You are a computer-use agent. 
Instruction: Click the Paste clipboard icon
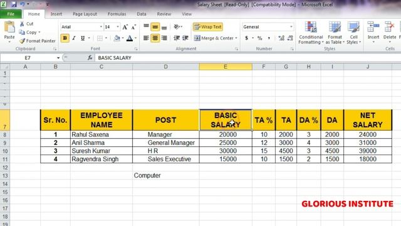point(9,27)
